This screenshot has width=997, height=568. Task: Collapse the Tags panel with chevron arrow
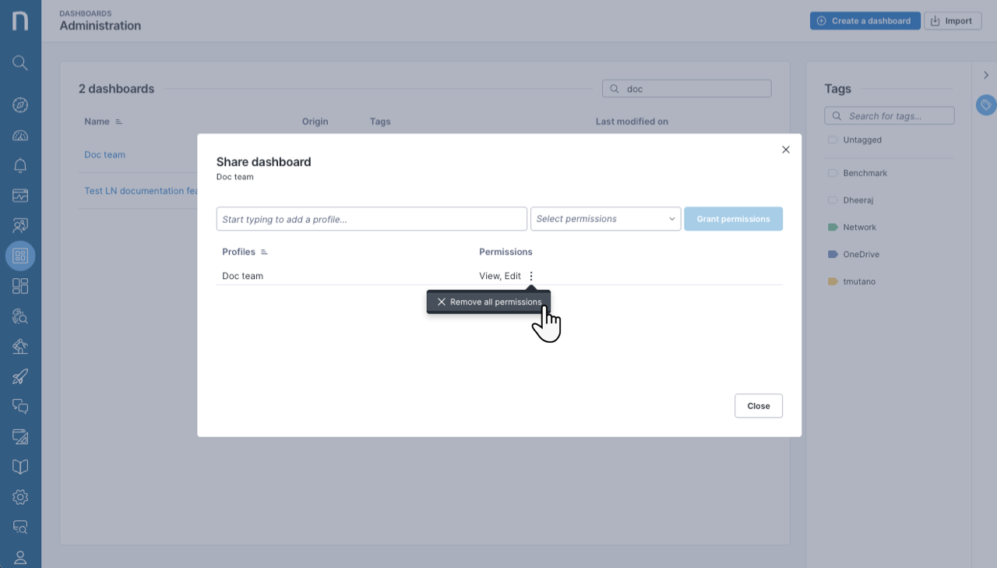coord(986,75)
